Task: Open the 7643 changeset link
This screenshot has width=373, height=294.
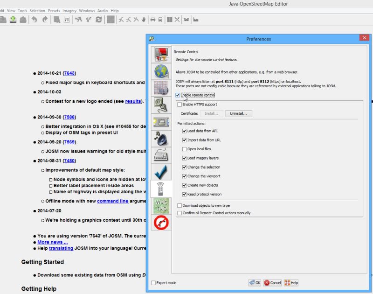Action: 69,73
